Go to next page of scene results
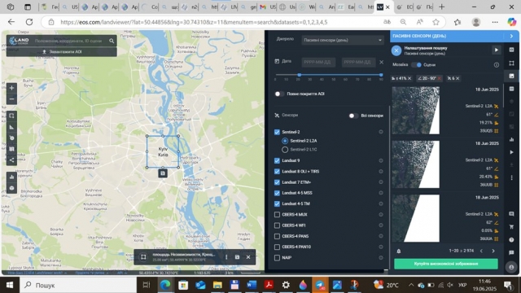 [493, 251]
